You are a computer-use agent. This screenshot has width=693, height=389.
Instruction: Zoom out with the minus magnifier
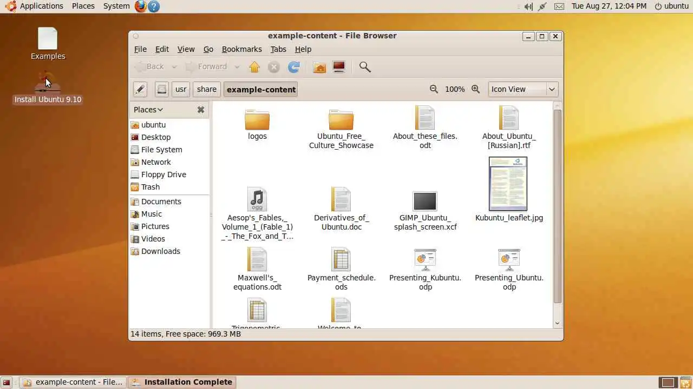tap(434, 89)
